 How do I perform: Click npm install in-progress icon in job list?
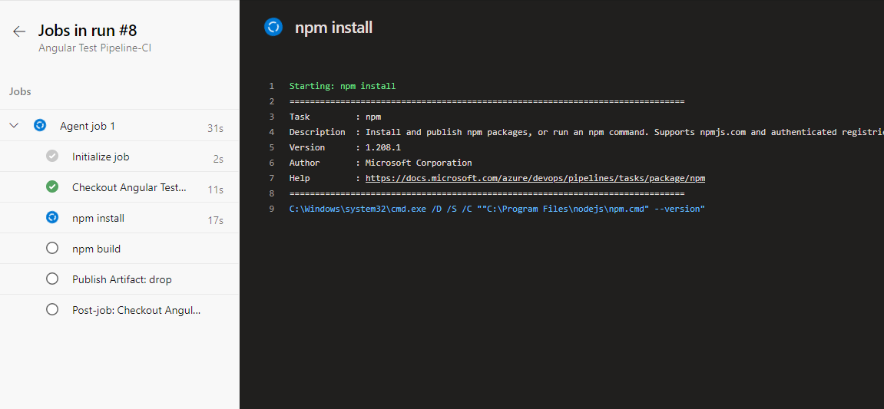pyautogui.click(x=52, y=218)
